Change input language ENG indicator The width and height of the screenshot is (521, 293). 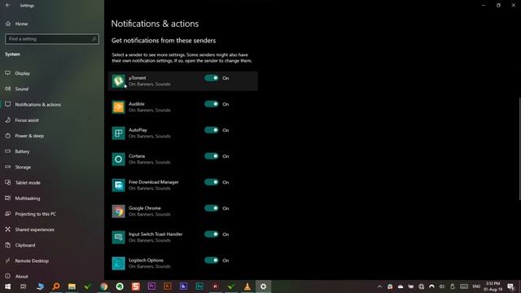(x=476, y=286)
